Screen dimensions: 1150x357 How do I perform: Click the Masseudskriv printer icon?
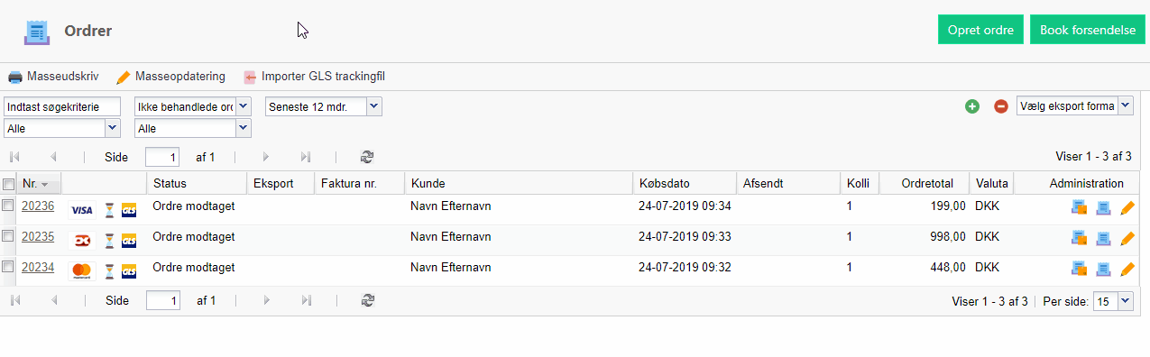(x=15, y=77)
